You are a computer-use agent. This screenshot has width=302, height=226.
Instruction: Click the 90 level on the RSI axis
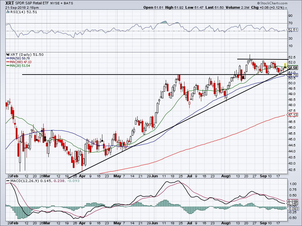pos(291,15)
